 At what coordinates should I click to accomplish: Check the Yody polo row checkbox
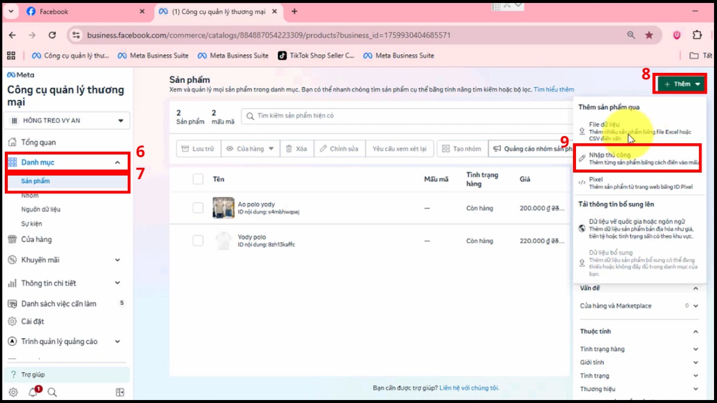198,241
